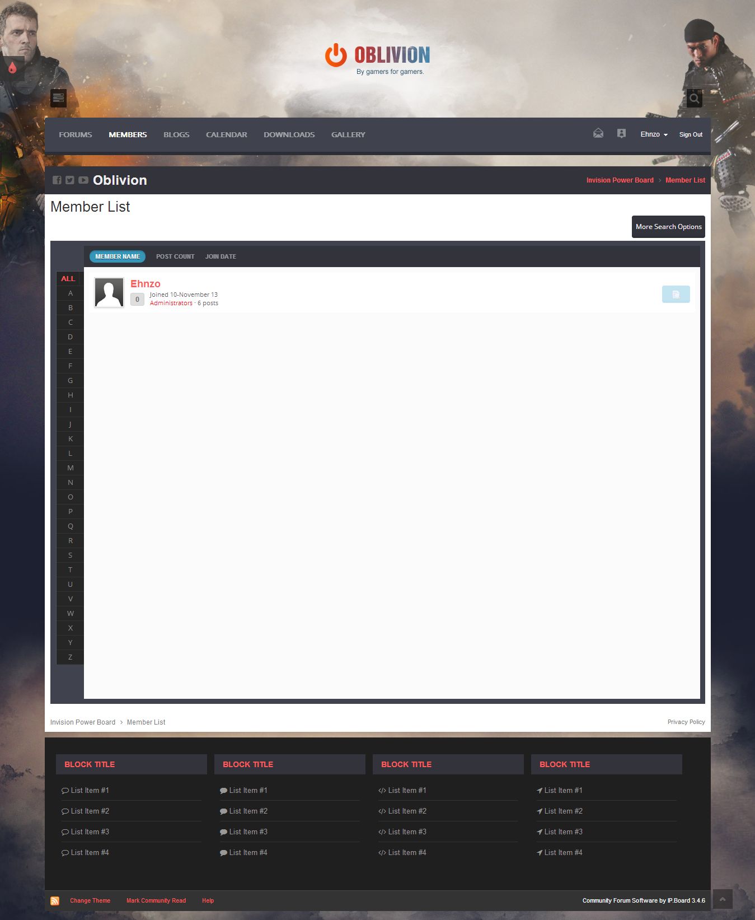Jump to top with the arrow button
This screenshot has height=920, width=755.
tap(722, 899)
